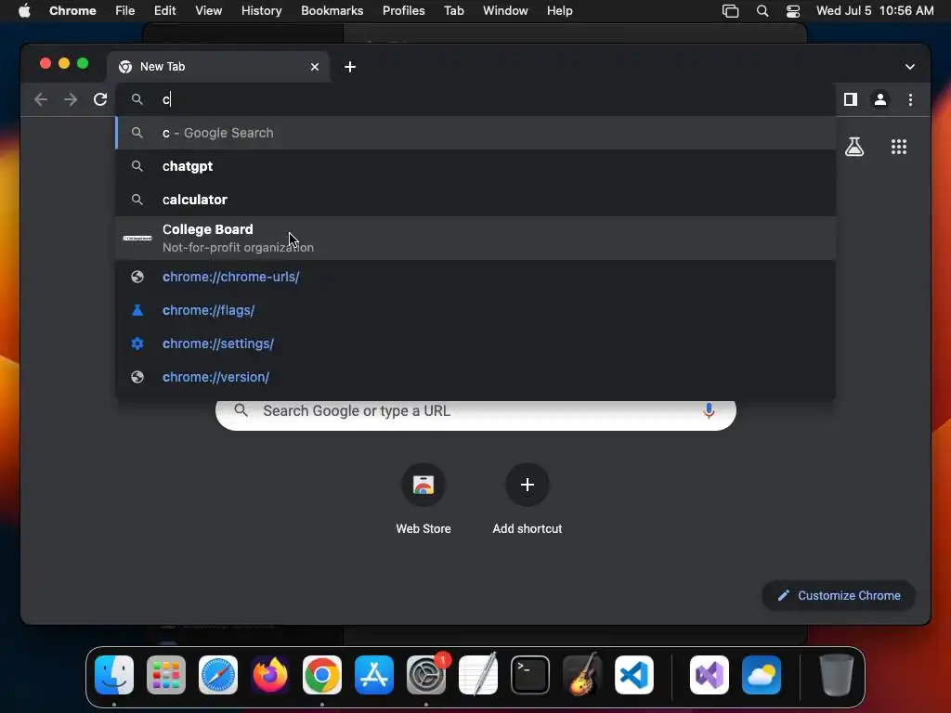Click the address bar input
Screen dimensions: 951x713
tap(476, 99)
